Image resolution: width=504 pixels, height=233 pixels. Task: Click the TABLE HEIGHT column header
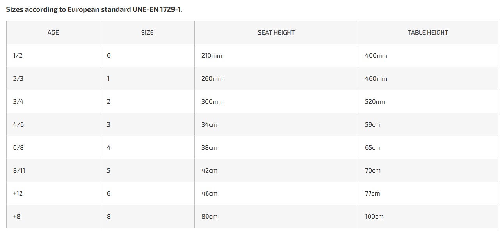click(x=427, y=33)
